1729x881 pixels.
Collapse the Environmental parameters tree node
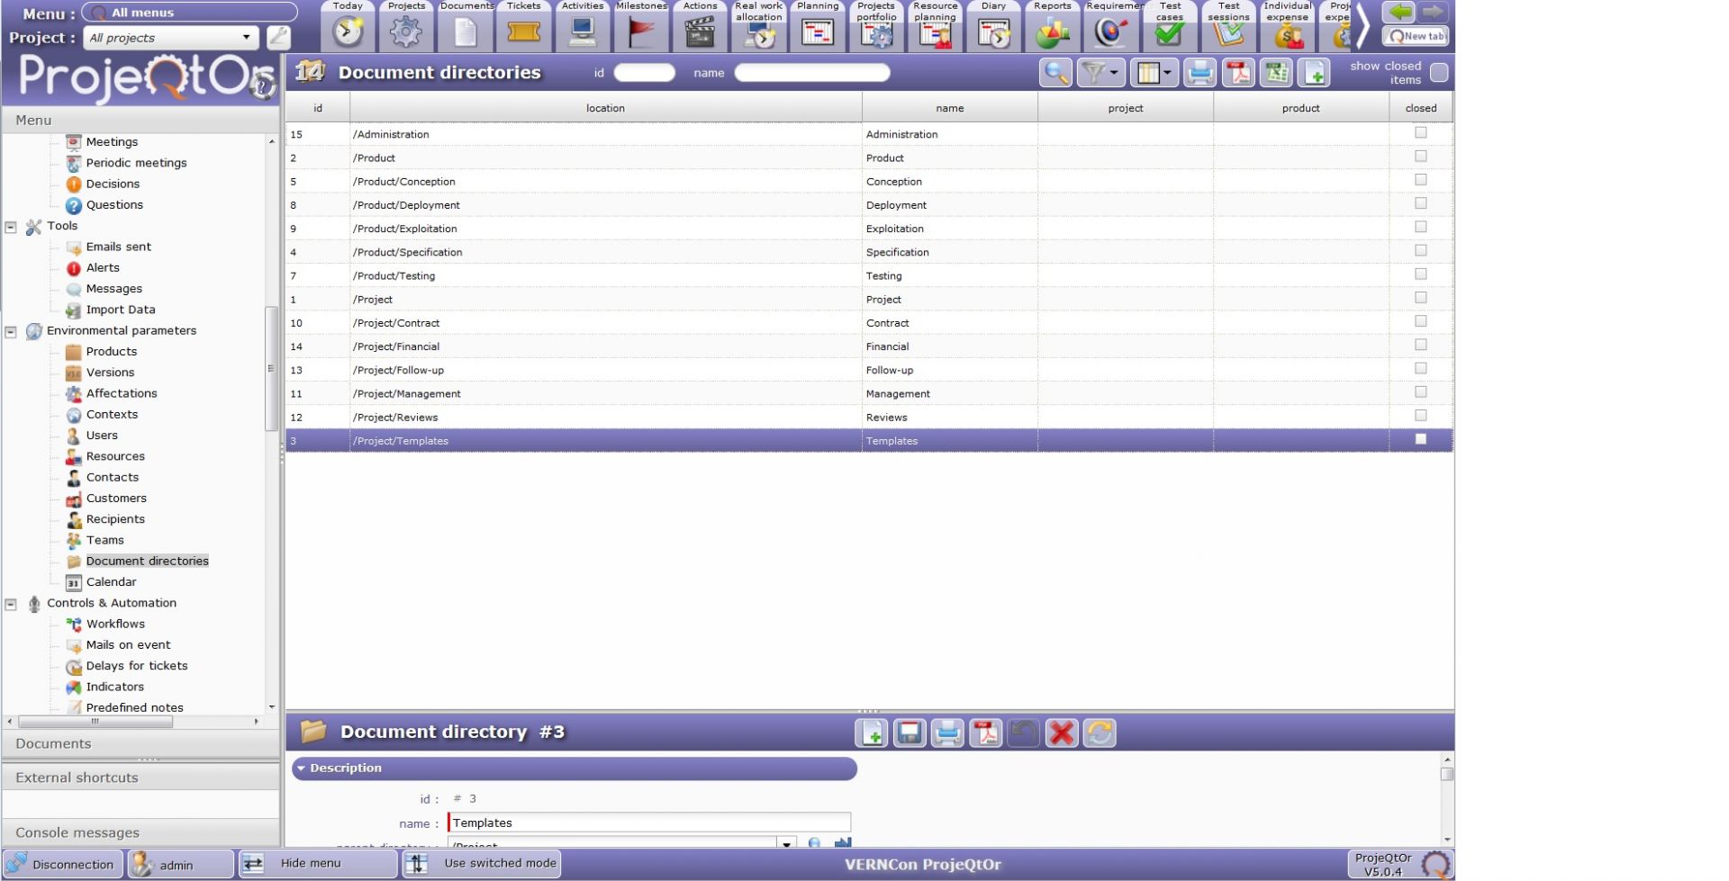tap(11, 331)
